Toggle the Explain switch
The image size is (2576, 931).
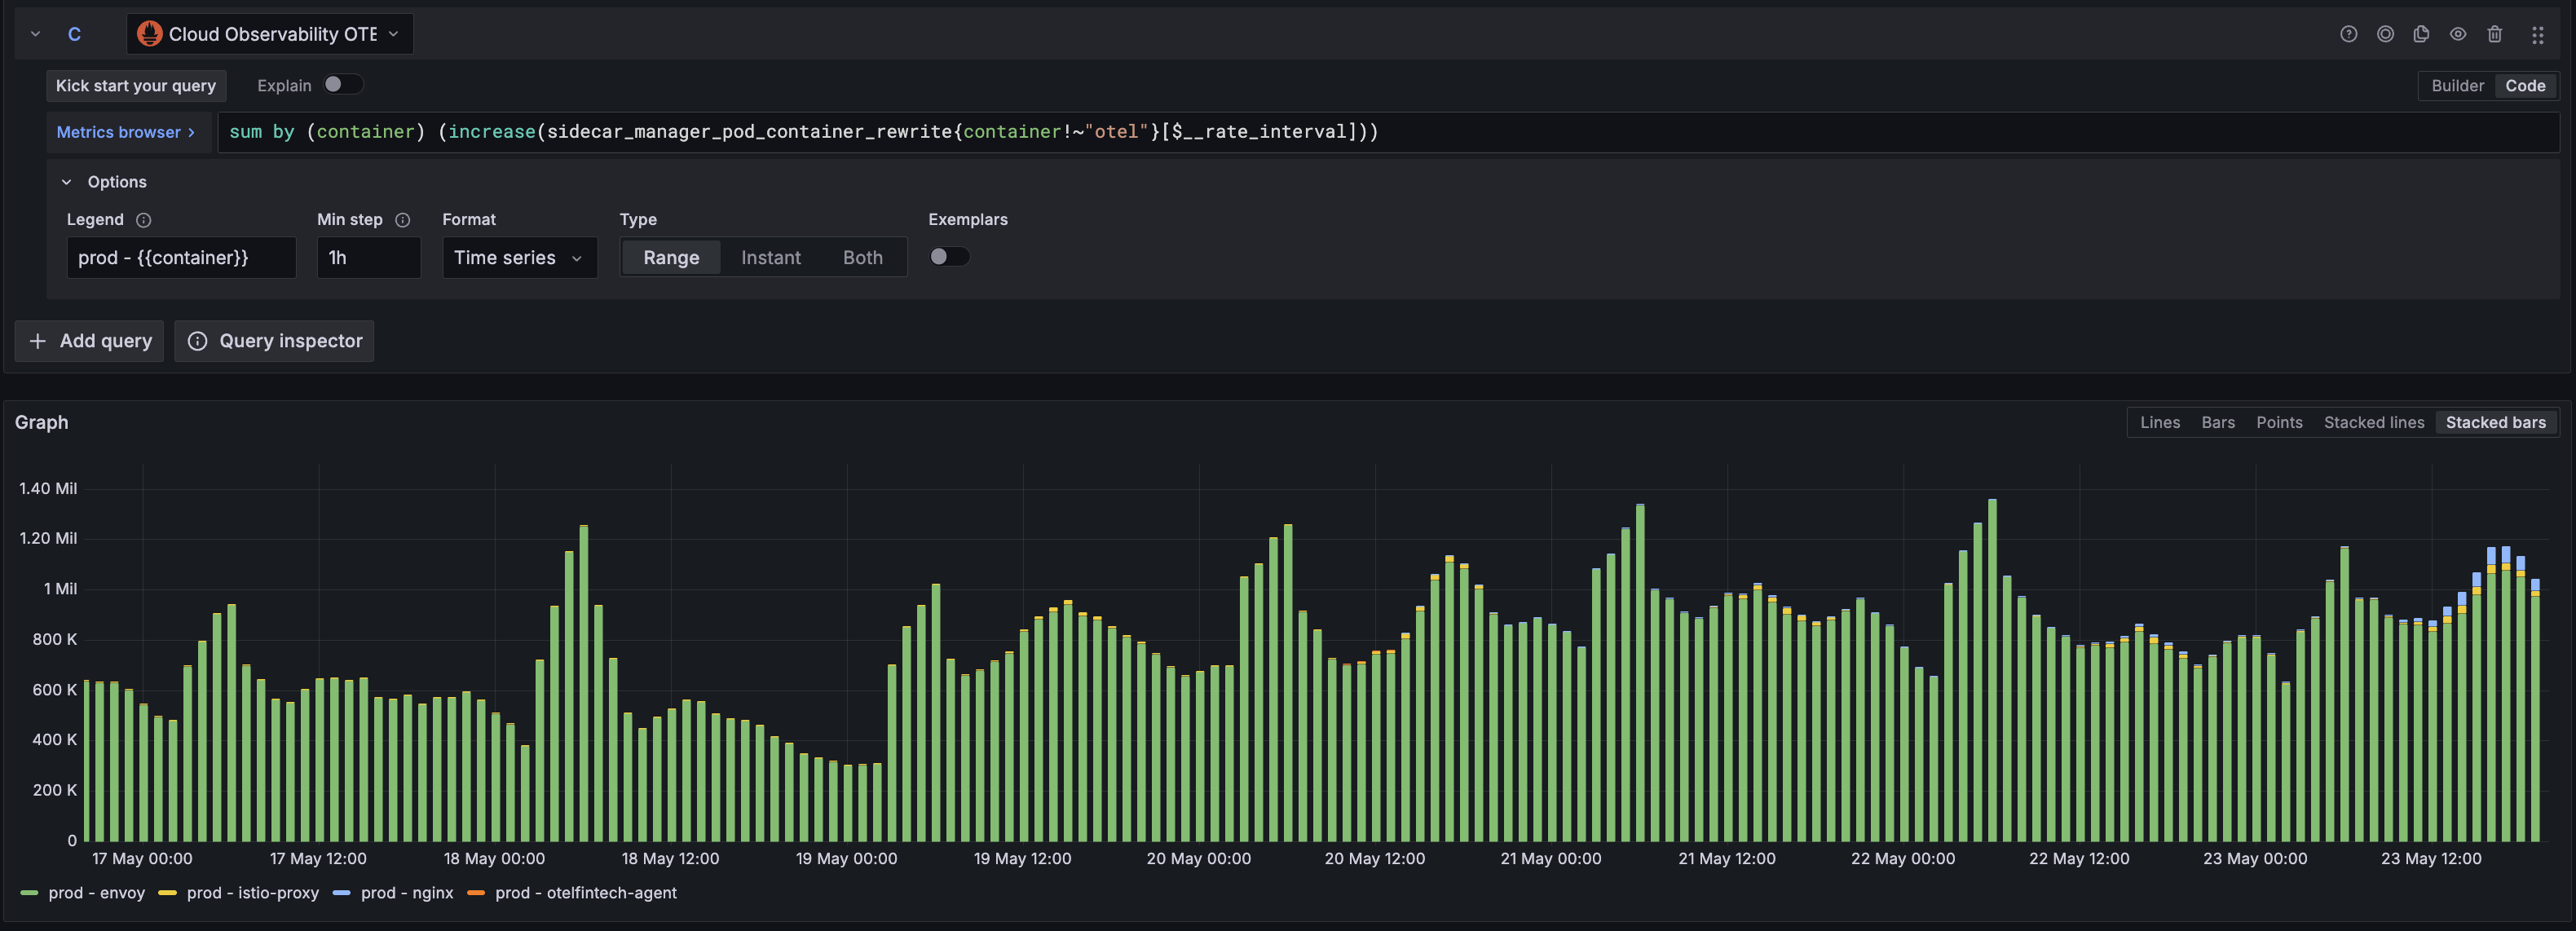(342, 85)
